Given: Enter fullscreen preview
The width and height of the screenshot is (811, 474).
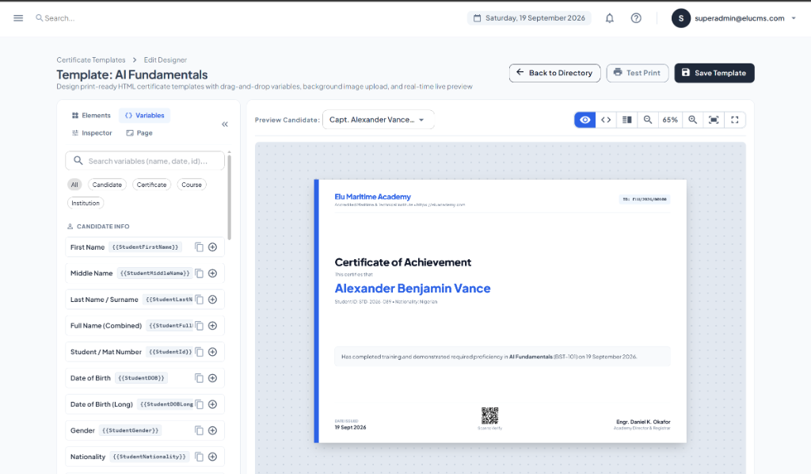Looking at the screenshot, I should (735, 120).
